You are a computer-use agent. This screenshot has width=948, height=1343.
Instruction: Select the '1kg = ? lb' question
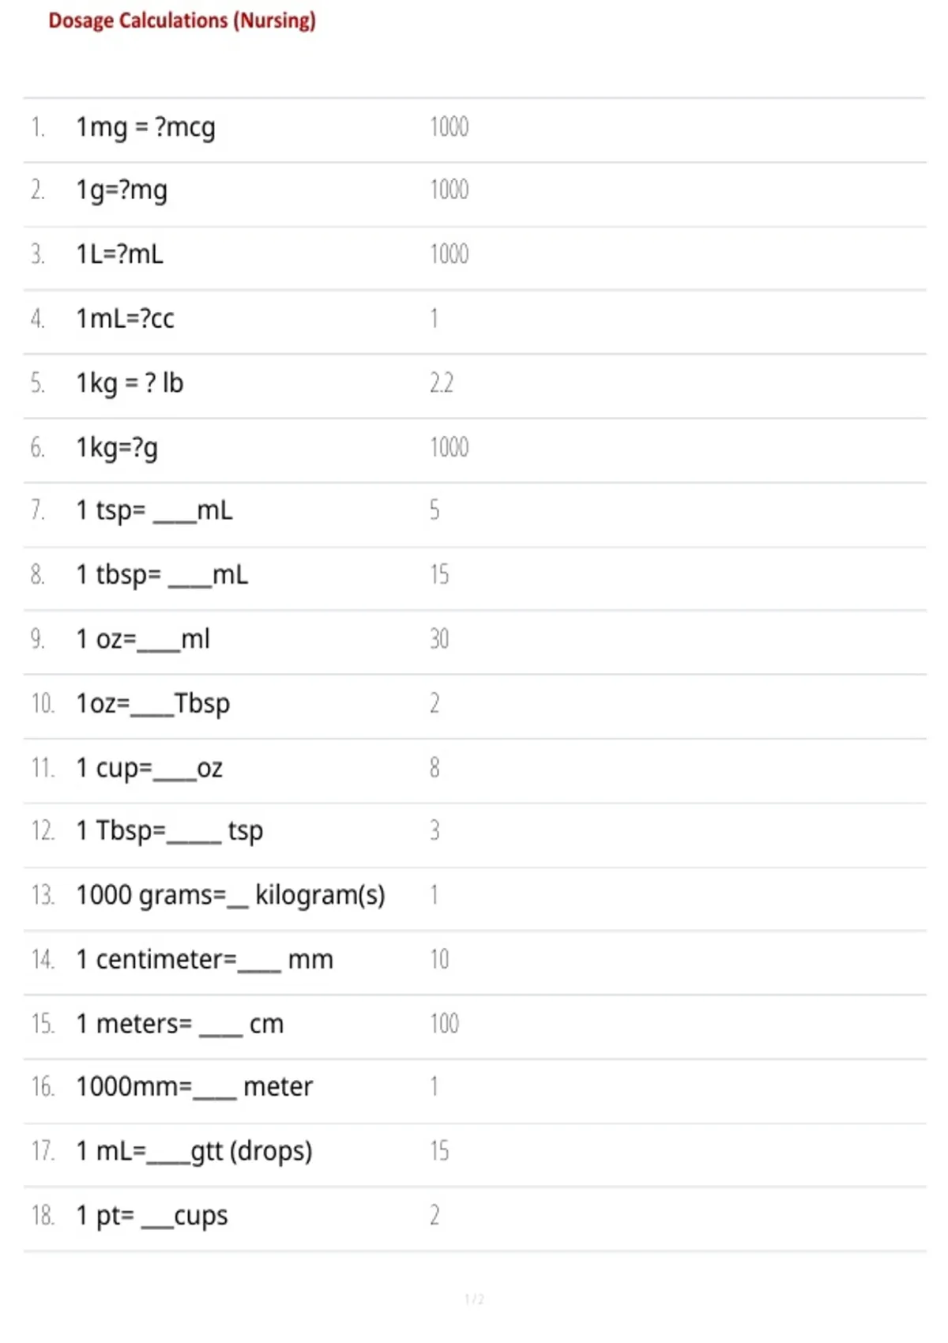tap(130, 383)
